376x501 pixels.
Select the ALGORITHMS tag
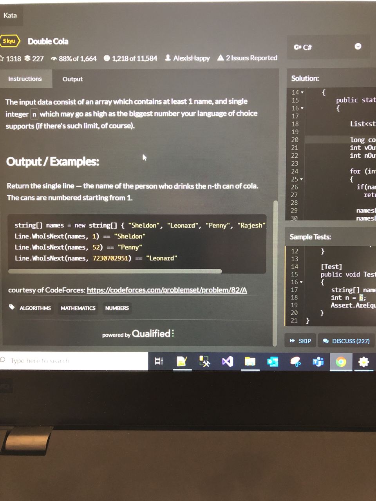[x=35, y=308]
